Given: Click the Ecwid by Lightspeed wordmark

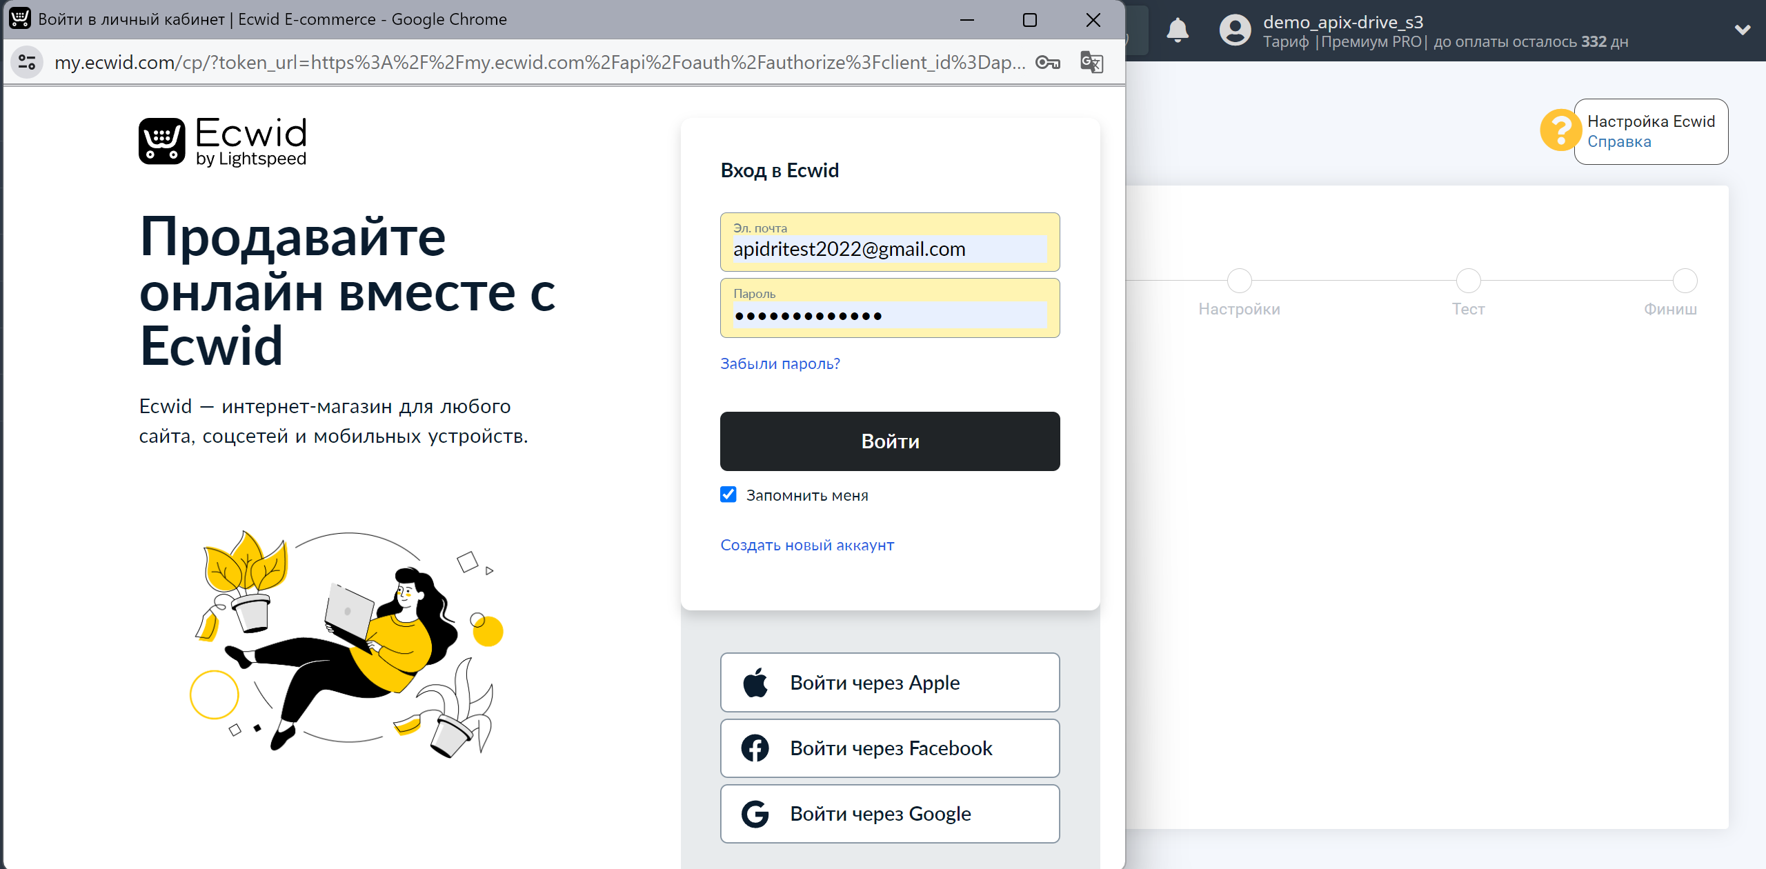Looking at the screenshot, I should (250, 141).
